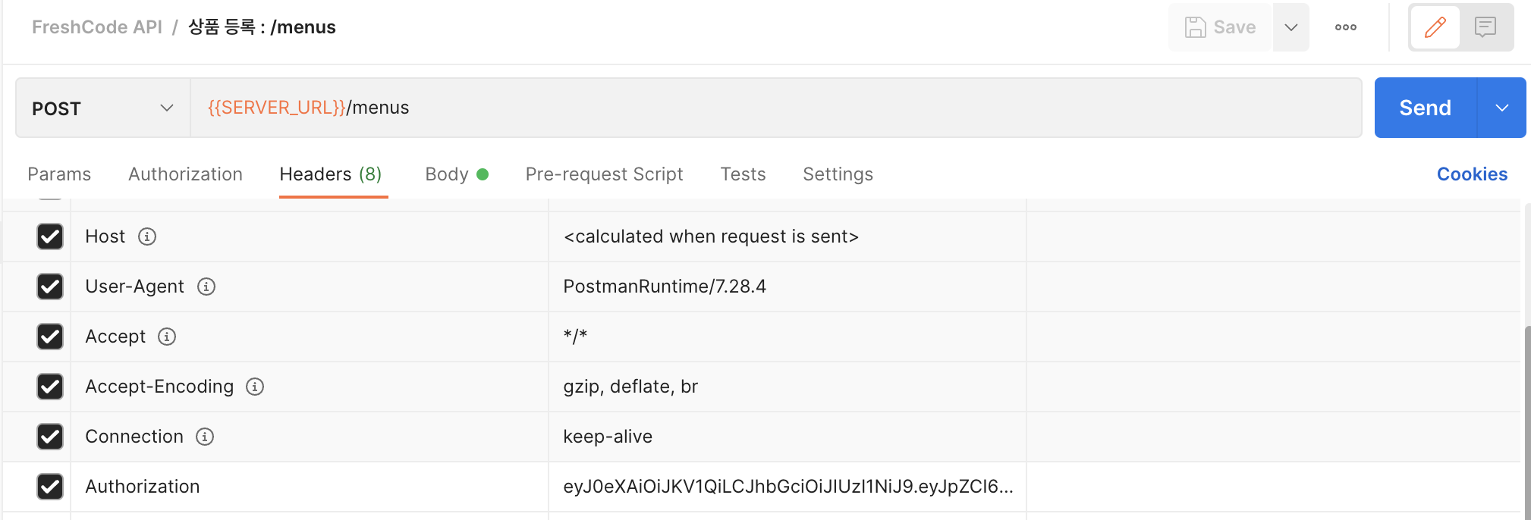This screenshot has height=520, width=1531.
Task: Click the info icon beside Accept header
Action: point(167,337)
